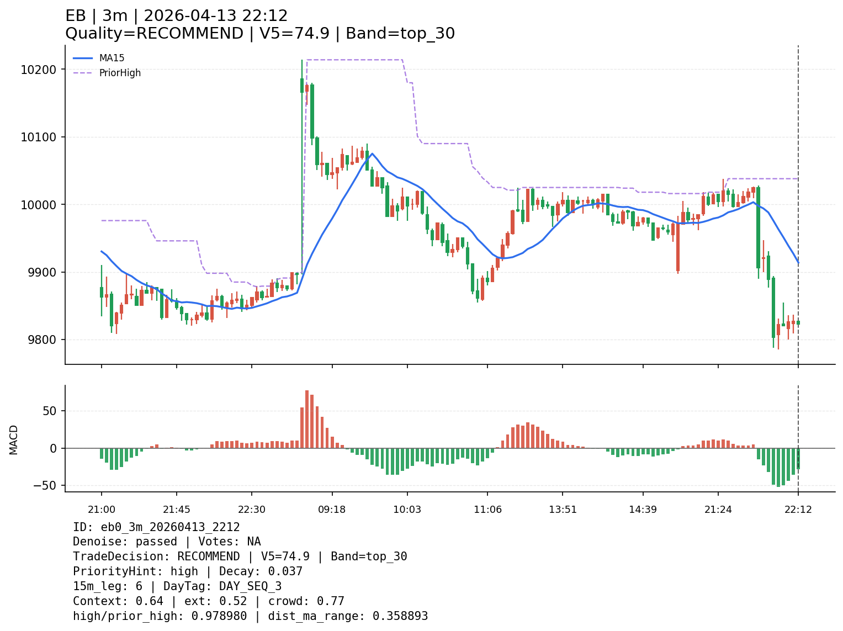Select the MA15 legend label text

[x=112, y=58]
